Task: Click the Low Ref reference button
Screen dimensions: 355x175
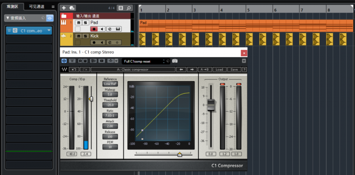Action: point(110,84)
